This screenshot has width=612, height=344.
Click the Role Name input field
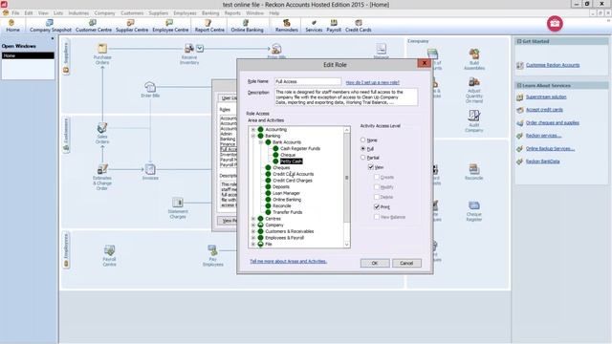point(308,81)
